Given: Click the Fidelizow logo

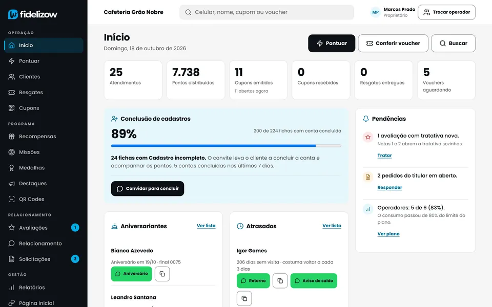Looking at the screenshot, I should coord(33,14).
